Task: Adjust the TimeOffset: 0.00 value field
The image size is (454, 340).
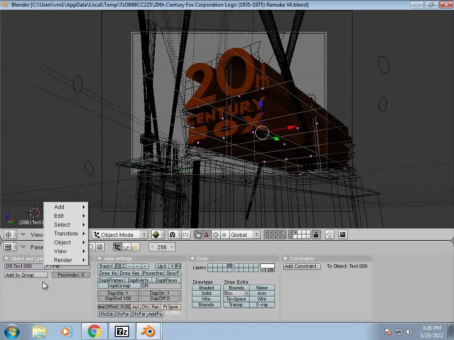Action: click(x=114, y=307)
